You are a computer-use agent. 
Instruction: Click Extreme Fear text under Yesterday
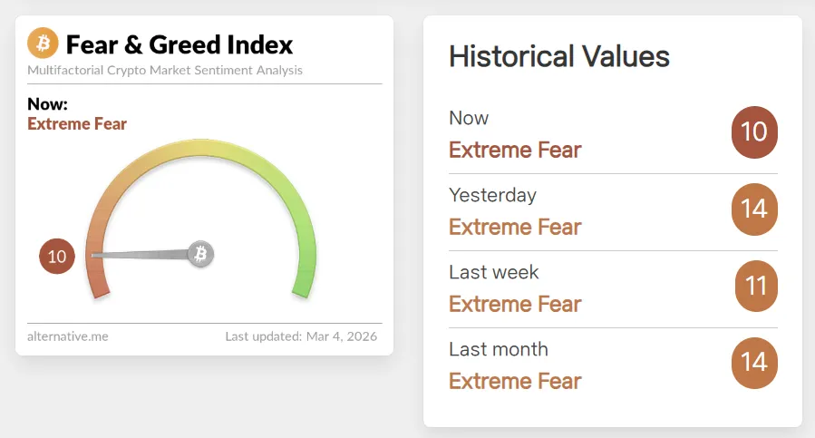pos(515,227)
